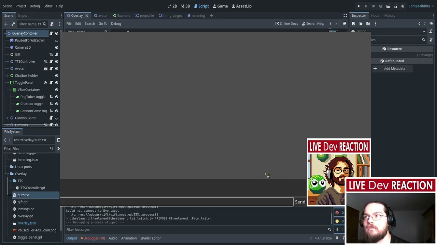Screen dimensions: 437x245
Task: Click Online Docs link
Action: pyautogui.click(x=287, y=24)
